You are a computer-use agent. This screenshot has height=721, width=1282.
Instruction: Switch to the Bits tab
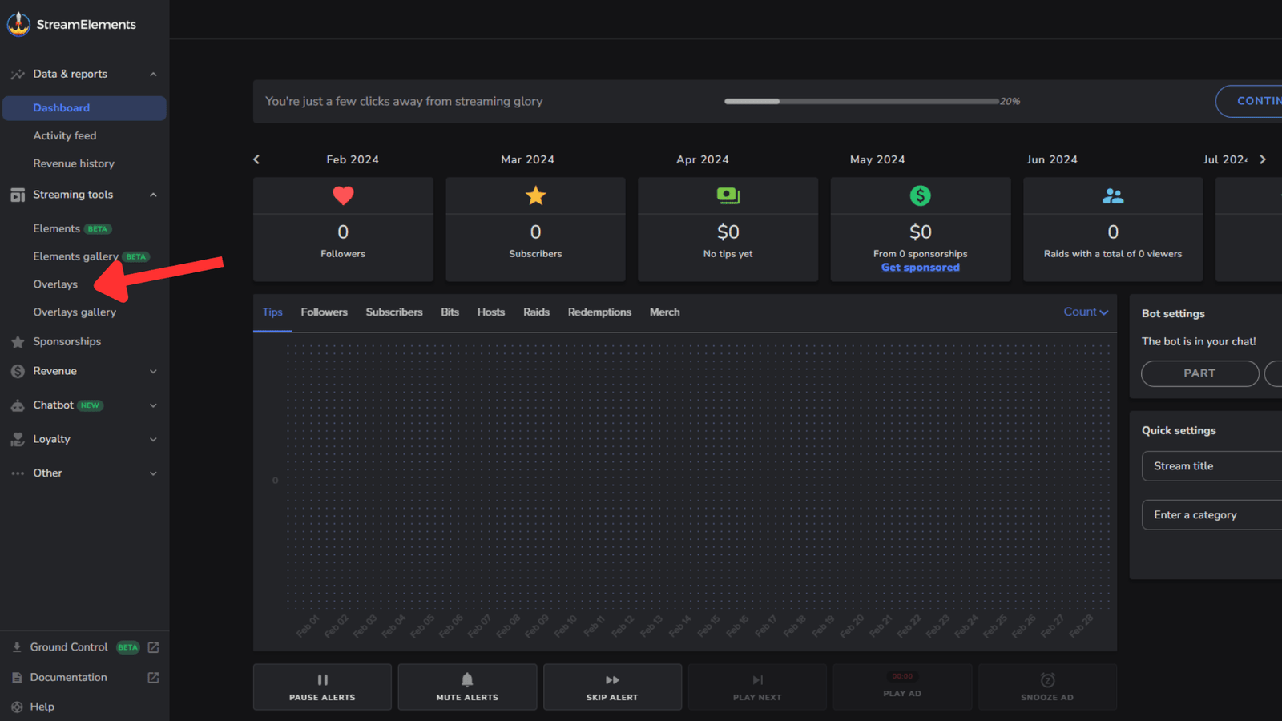tap(450, 312)
